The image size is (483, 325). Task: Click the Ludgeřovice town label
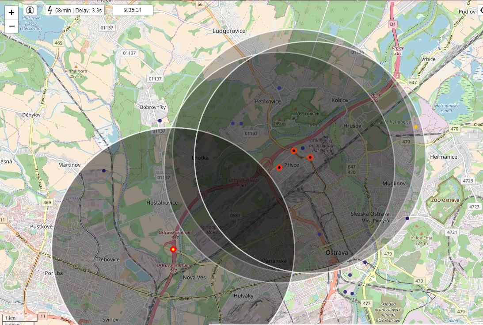click(x=229, y=31)
